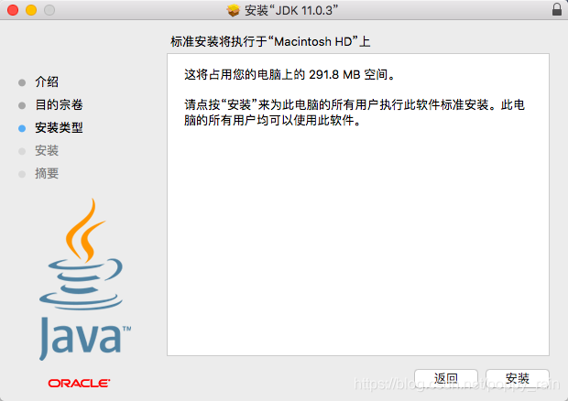The image size is (568, 401).
Task: Click the blue bullet beside 安装类型
Action: coord(22,128)
